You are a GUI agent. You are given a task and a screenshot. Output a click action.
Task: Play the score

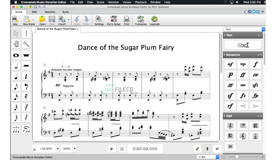coord(112,149)
